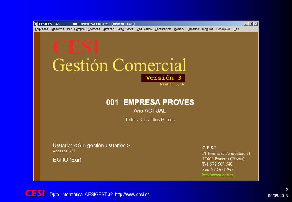Click the Revisión: 66.07 text
The width and height of the screenshot is (292, 202).
(x=172, y=84)
